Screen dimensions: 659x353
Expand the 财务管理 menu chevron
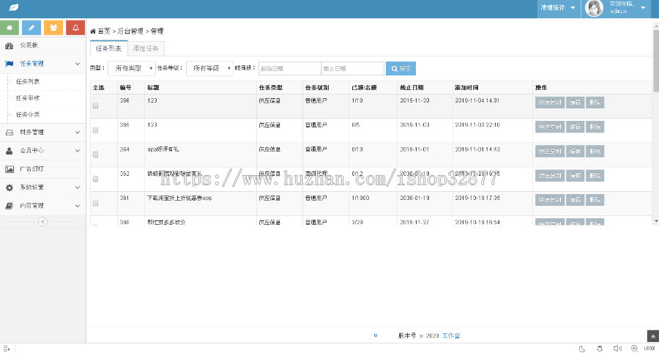tap(78, 133)
